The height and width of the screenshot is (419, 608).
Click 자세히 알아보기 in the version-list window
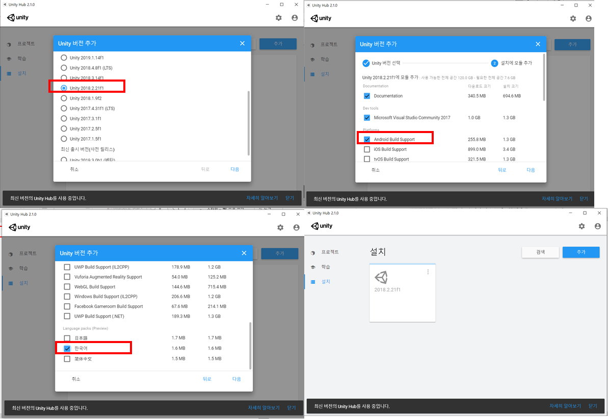pos(262,198)
